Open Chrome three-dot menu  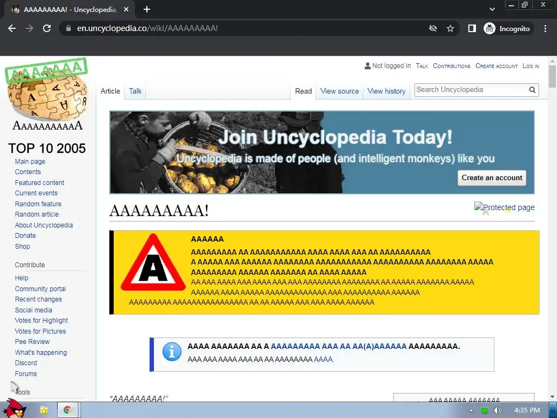(545, 28)
